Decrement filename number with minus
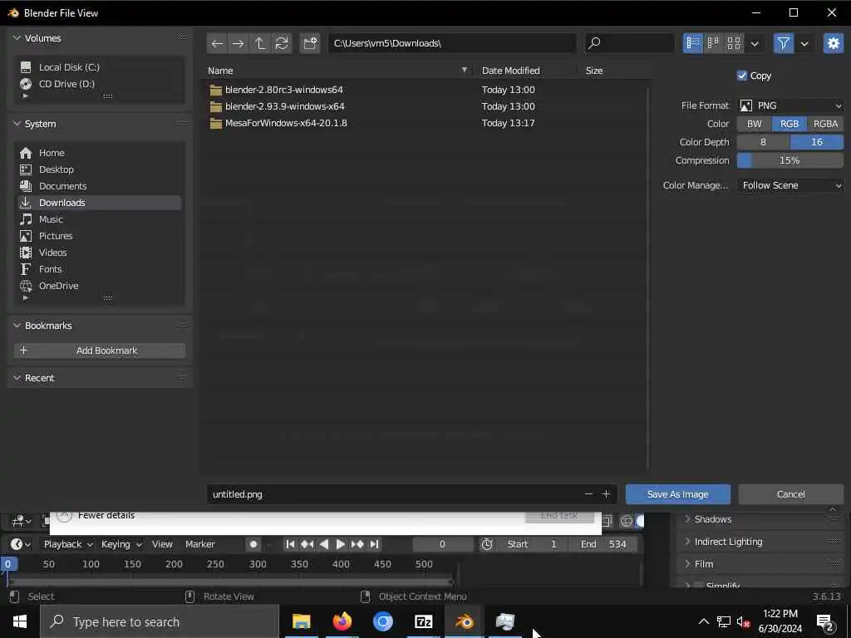 pos(588,494)
